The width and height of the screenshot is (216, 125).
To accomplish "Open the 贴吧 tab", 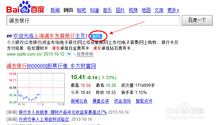I will (x=81, y=10).
